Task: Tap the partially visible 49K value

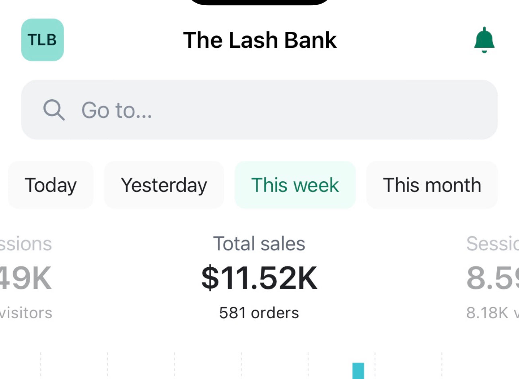Action: [x=26, y=278]
